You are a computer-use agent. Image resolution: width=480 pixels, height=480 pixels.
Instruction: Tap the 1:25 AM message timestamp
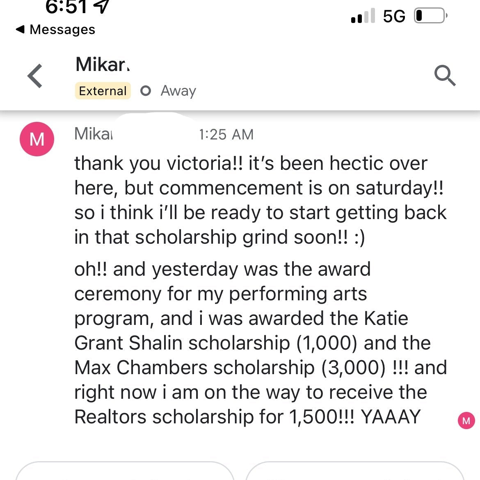tap(226, 135)
